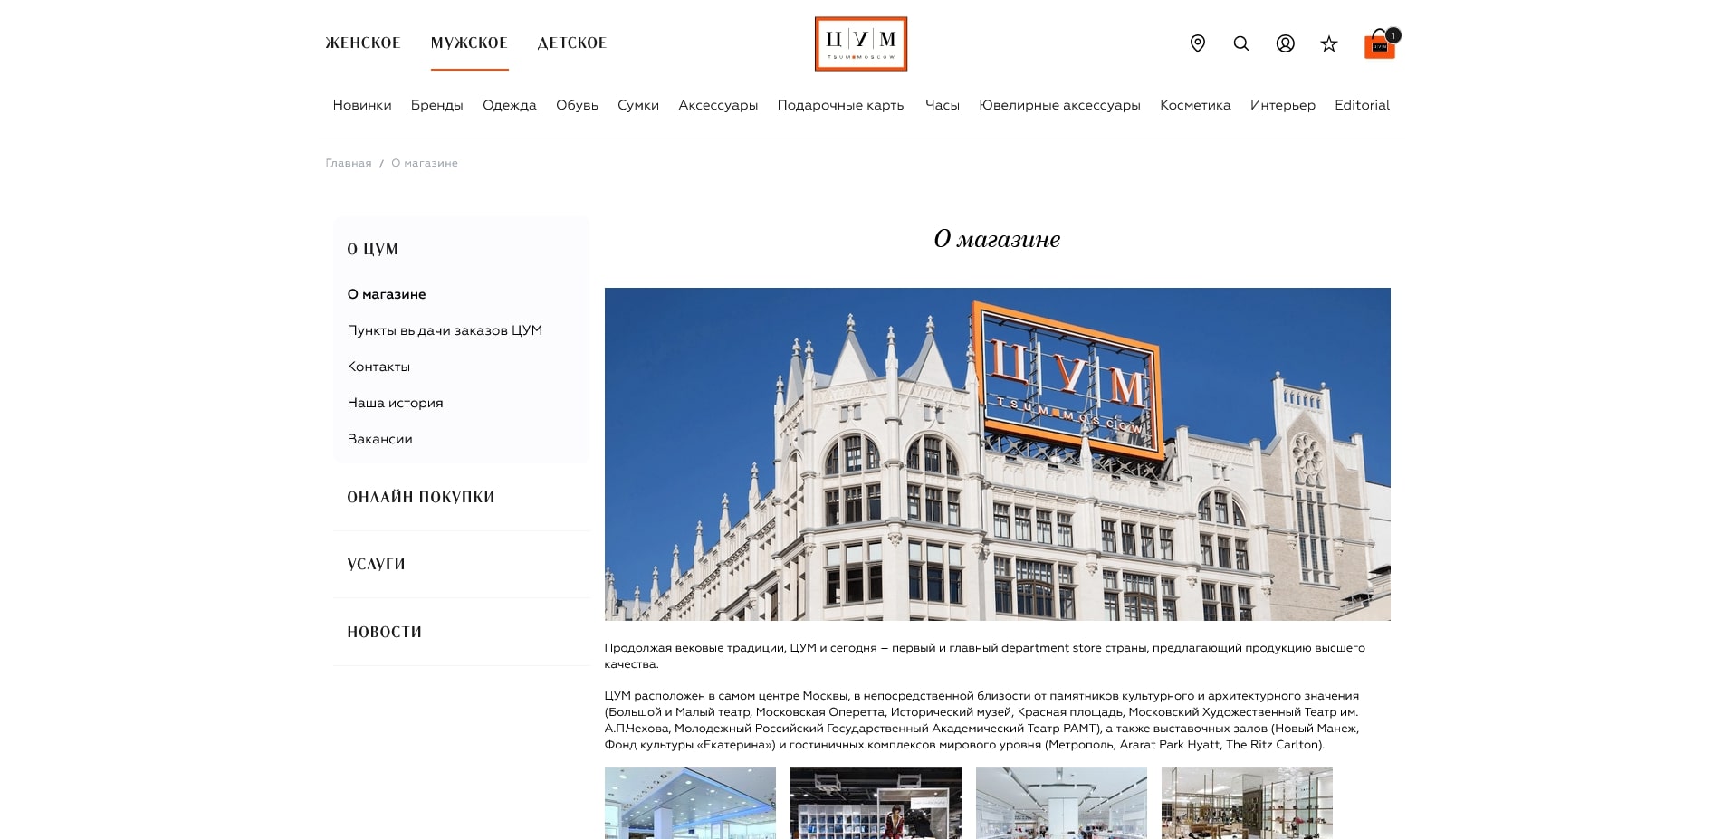Open the Вакансии sidebar link
Screen dimensions: 1723x839
click(x=379, y=439)
